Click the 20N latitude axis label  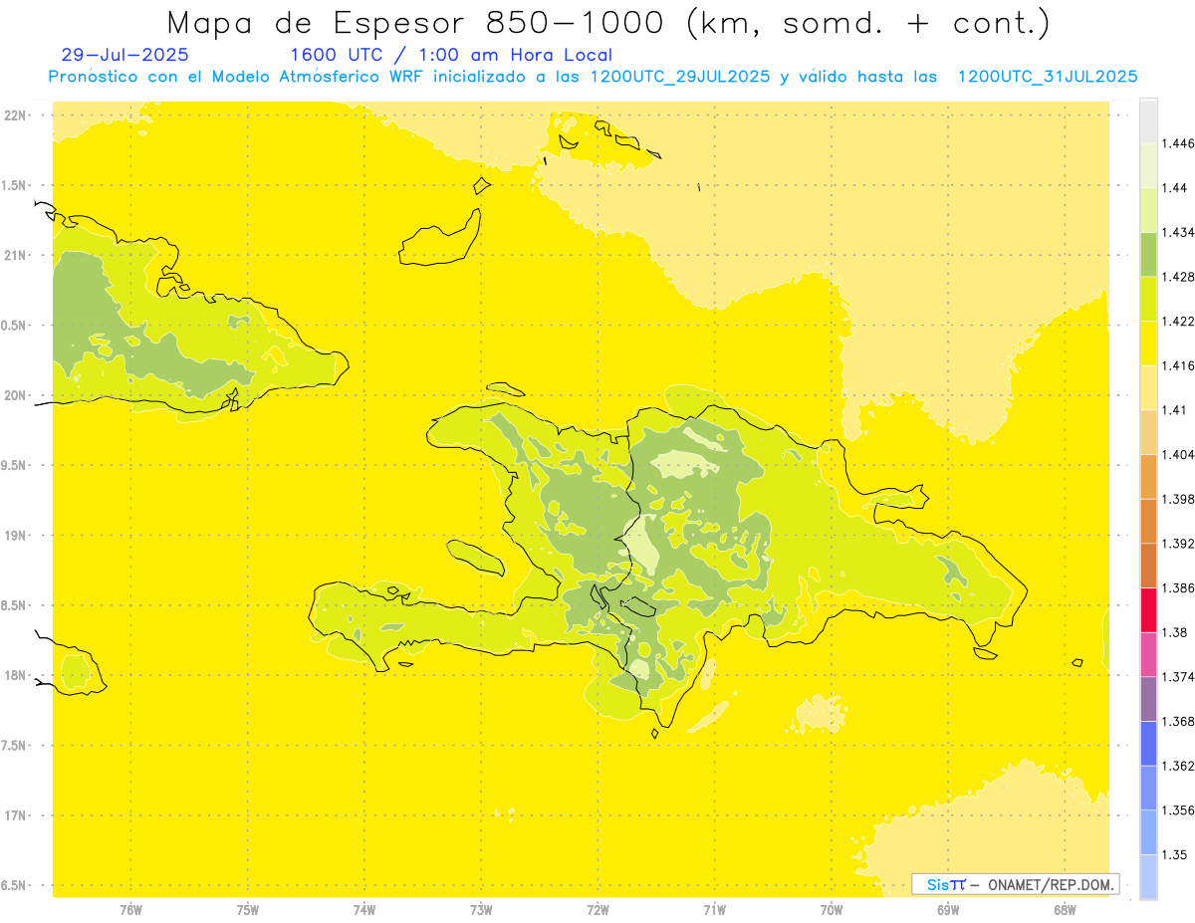(x=15, y=395)
